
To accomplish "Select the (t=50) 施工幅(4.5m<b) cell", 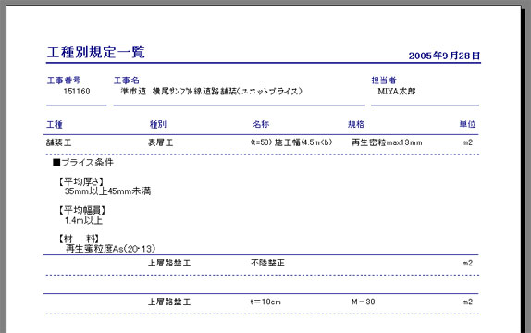I will [291, 142].
